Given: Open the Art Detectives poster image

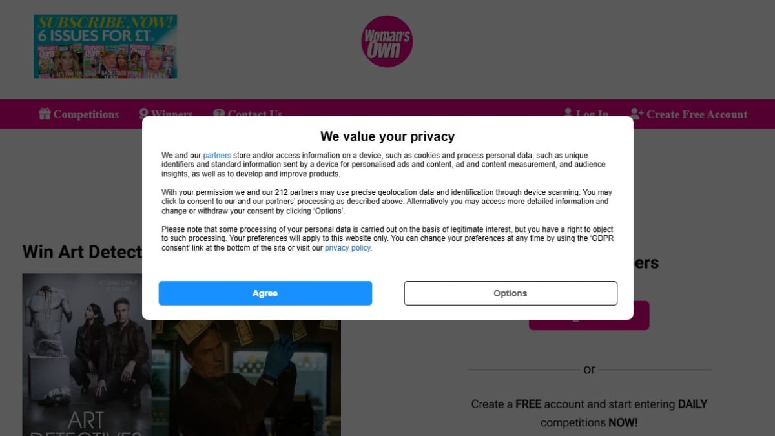Looking at the screenshot, I should [87, 355].
